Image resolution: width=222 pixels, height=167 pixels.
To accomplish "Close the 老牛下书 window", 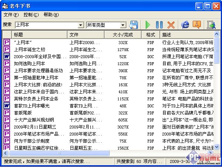I will tap(216, 6).
